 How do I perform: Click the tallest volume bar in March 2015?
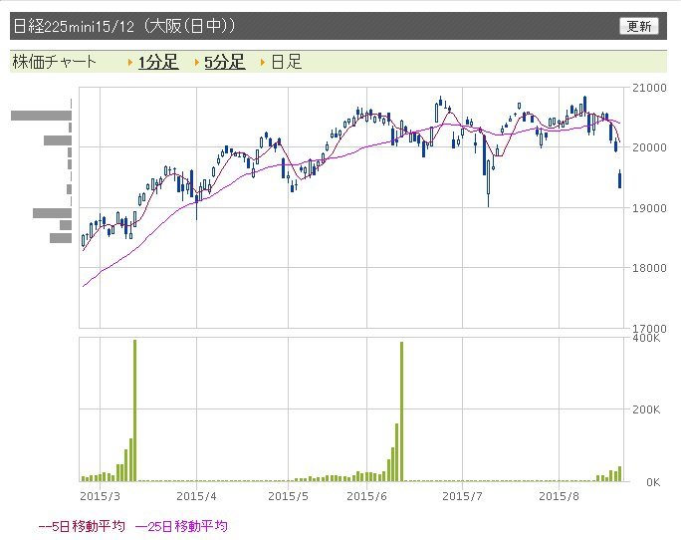click(134, 410)
